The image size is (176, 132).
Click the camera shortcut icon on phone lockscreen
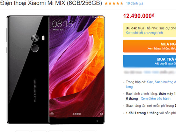(101, 114)
